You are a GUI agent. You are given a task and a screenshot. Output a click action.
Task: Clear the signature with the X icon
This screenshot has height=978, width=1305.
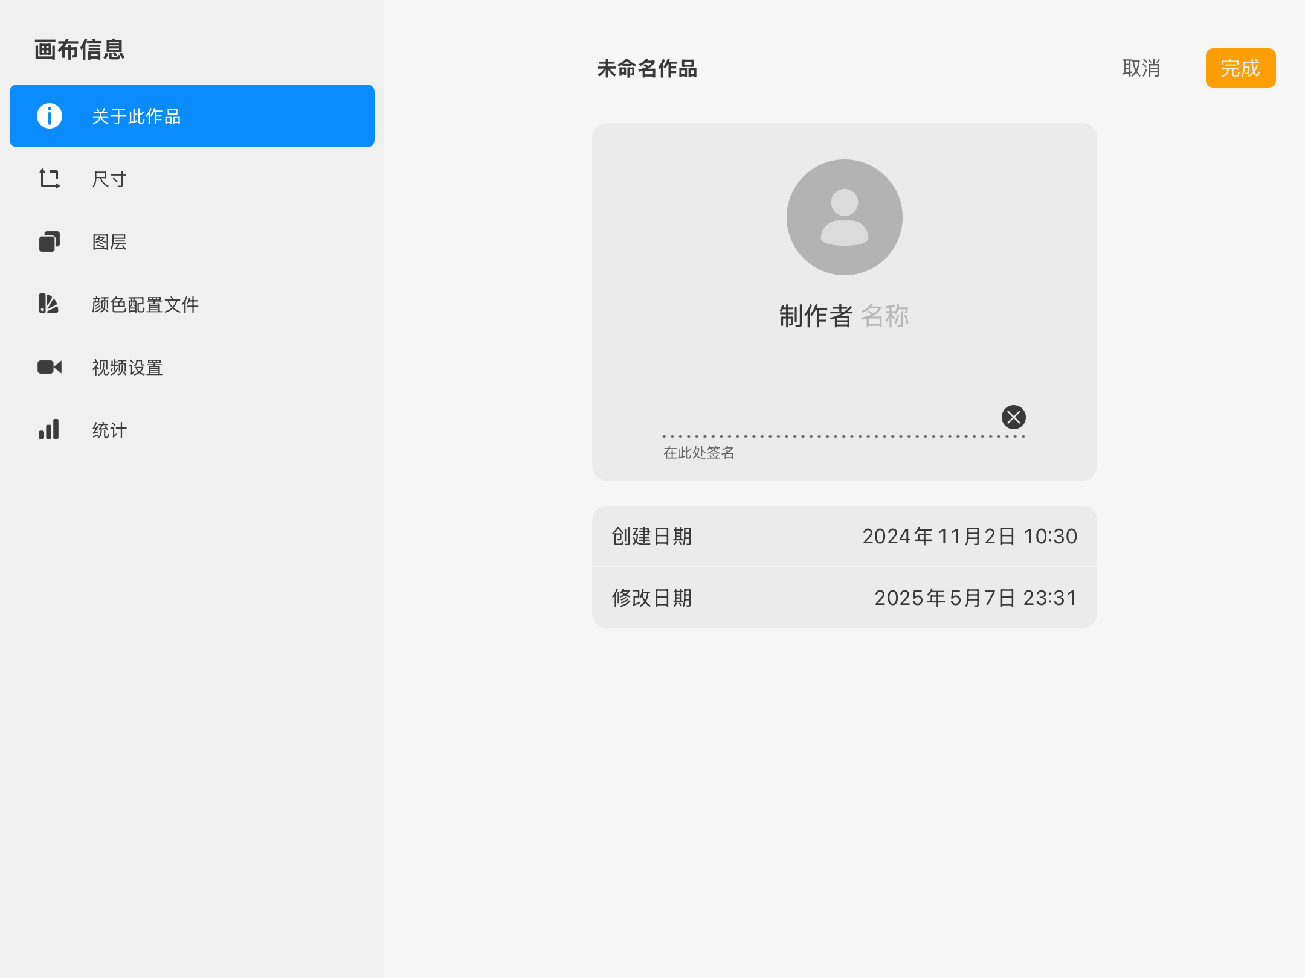click(1014, 417)
